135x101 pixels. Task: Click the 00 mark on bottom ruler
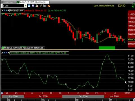[x=77, y=100]
